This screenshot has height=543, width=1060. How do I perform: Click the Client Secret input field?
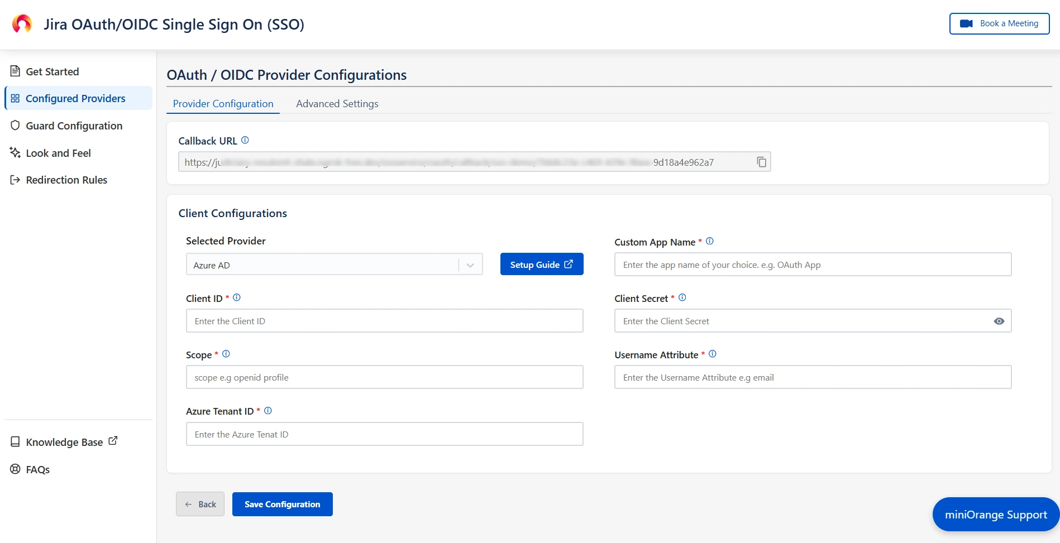813,321
